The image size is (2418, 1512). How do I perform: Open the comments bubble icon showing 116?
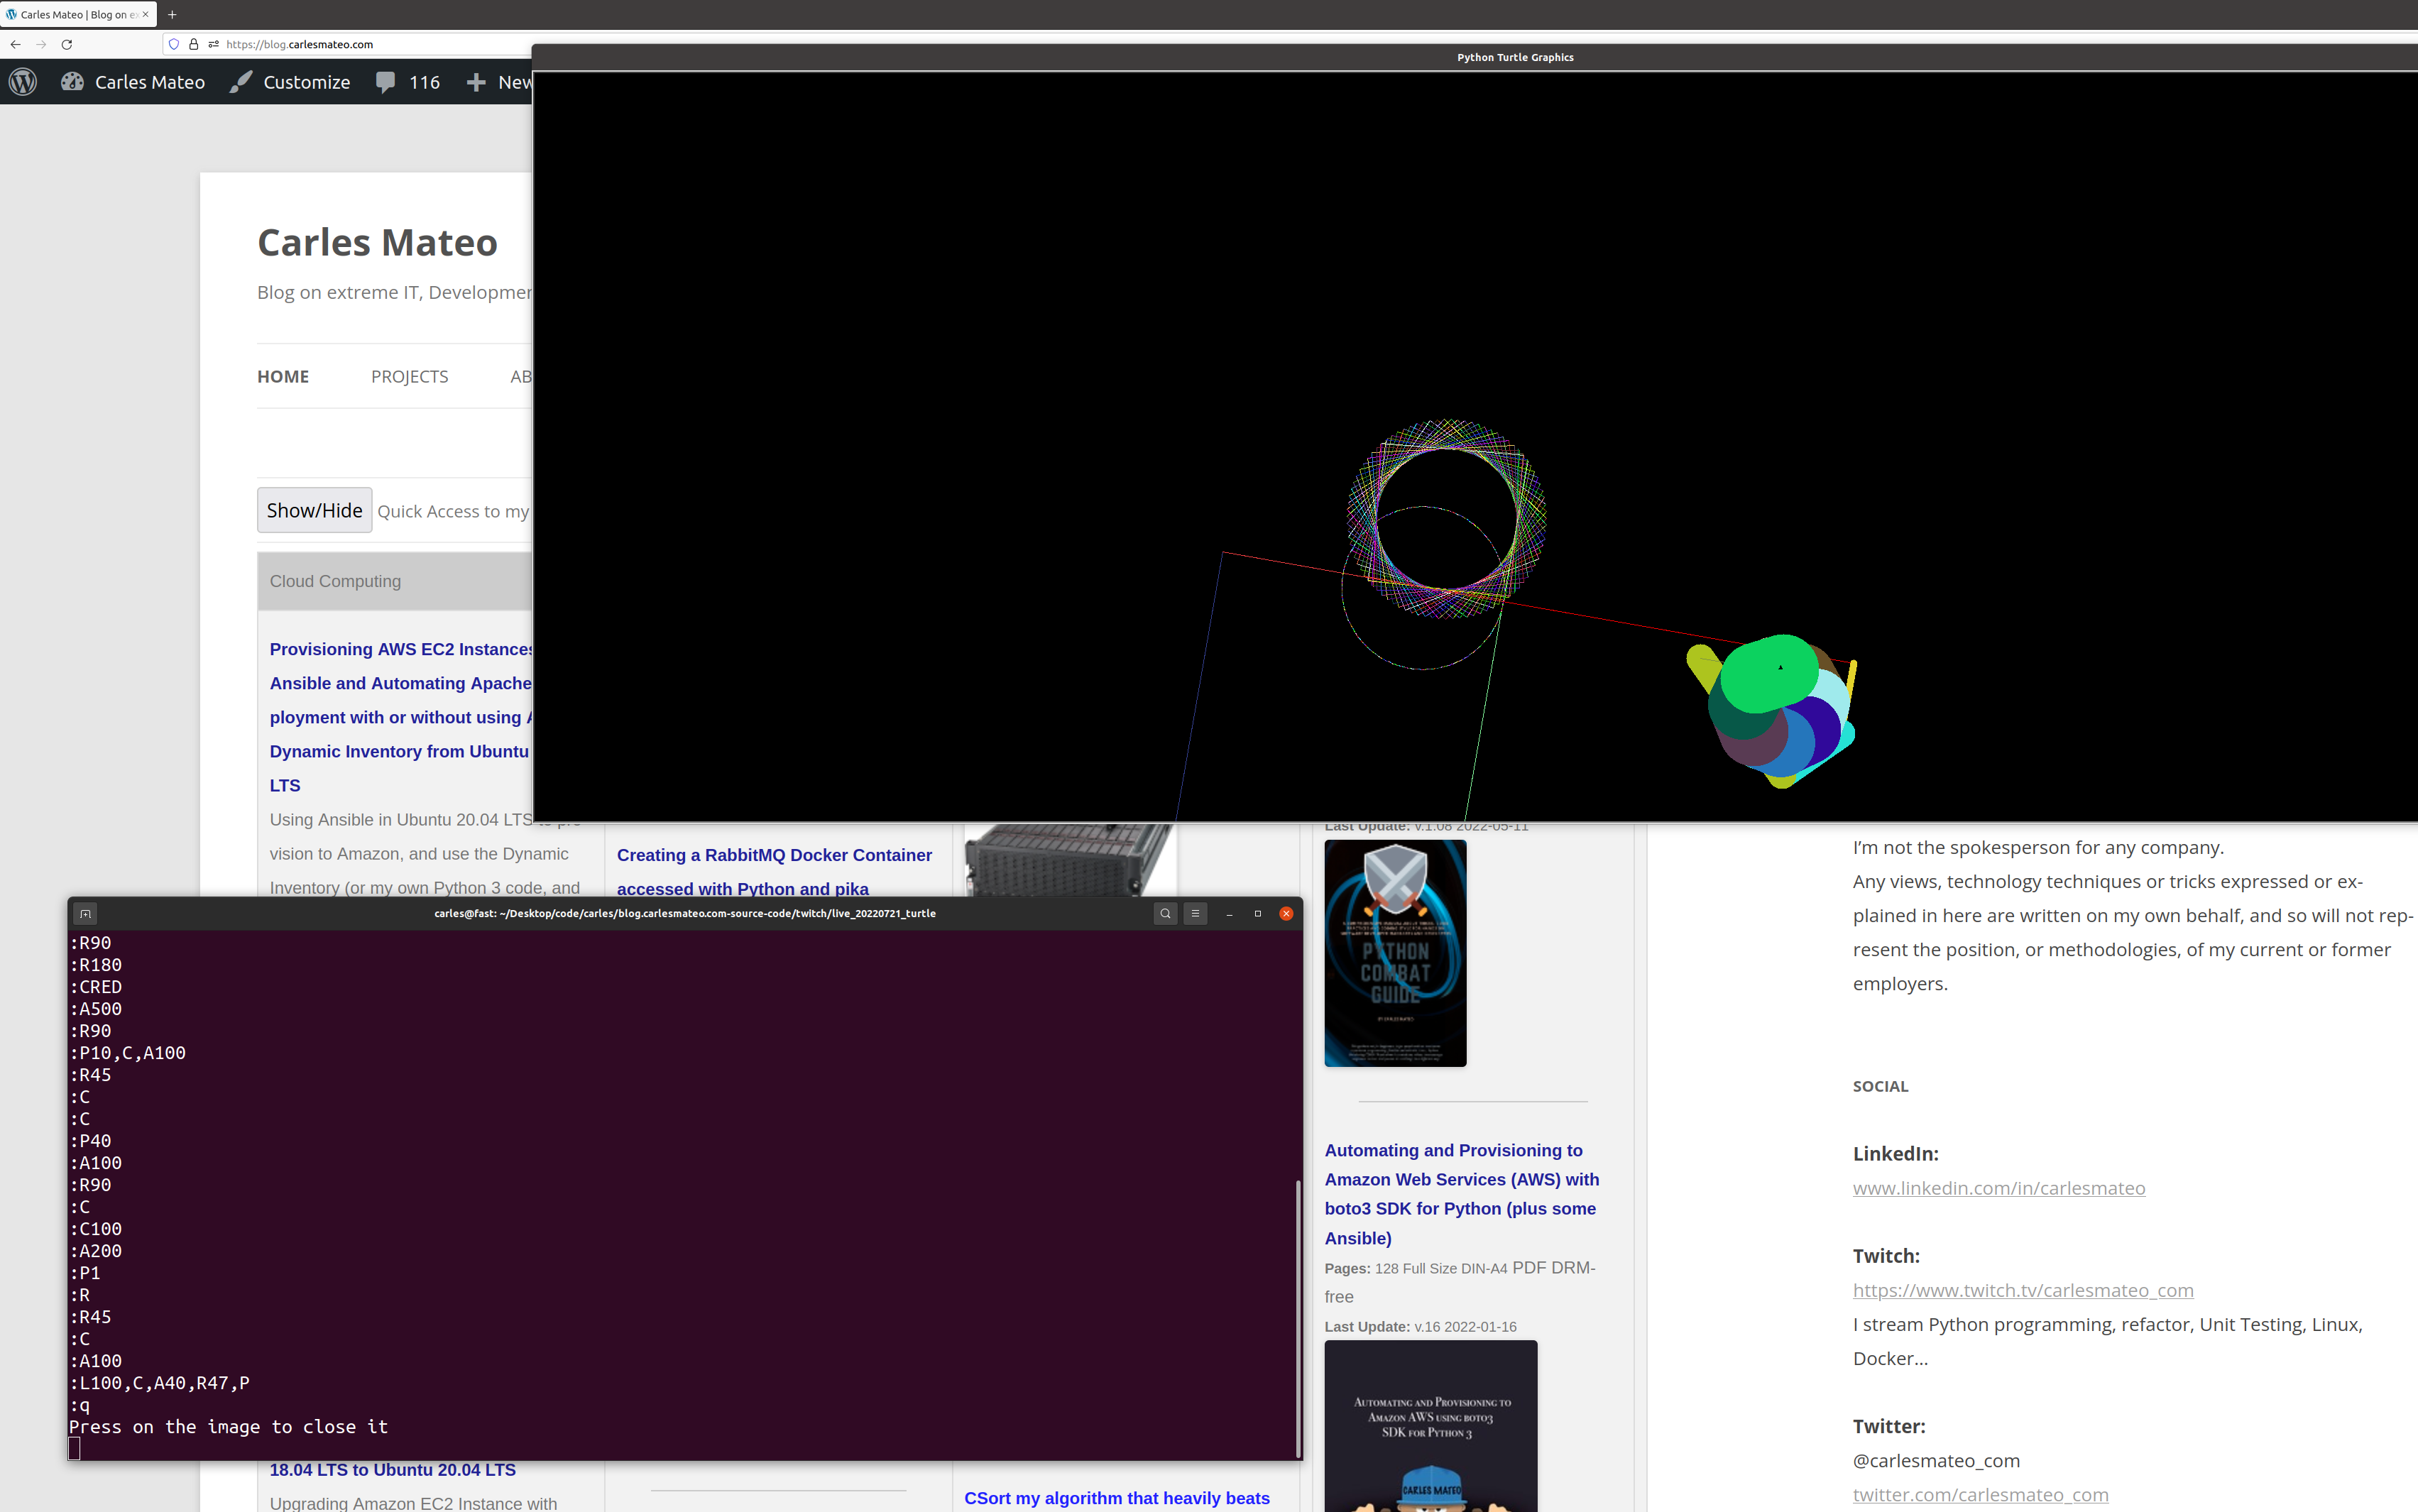385,82
